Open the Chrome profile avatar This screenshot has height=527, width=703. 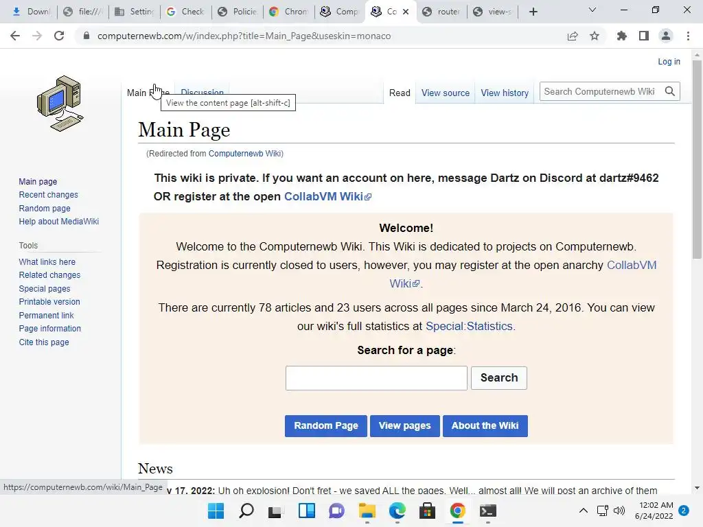666,36
